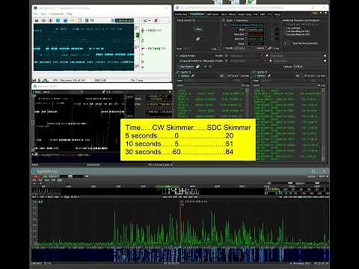Click the red button in the SDR window toolbar

pos(36,176)
